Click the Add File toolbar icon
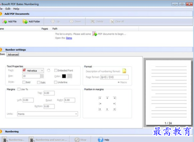The width and height of the screenshot is (194, 142). click(5, 21)
